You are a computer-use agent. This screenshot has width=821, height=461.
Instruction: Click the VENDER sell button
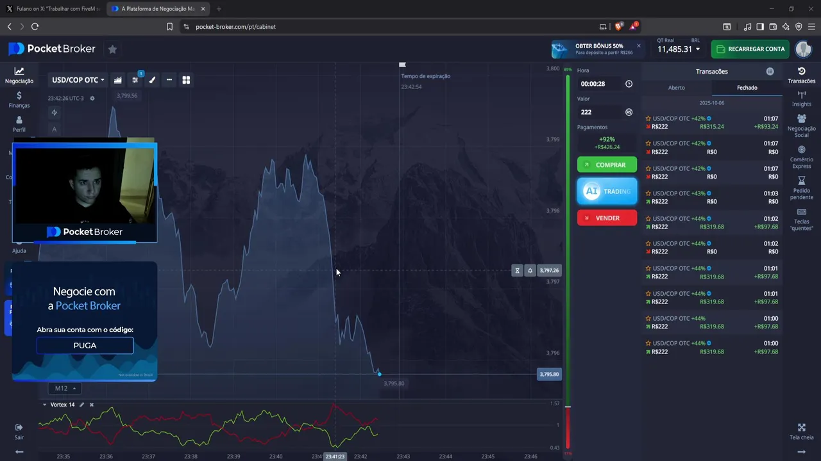[607, 218]
